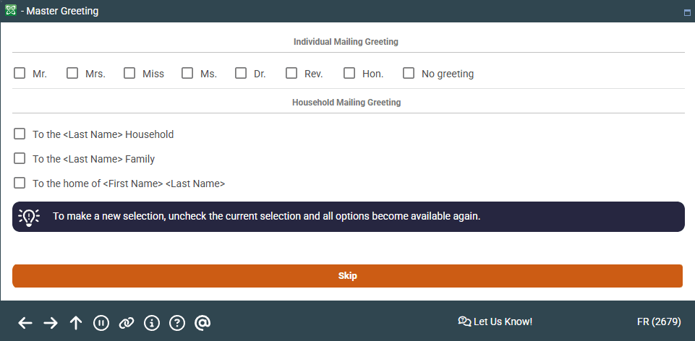Click the back arrow icon

point(25,323)
